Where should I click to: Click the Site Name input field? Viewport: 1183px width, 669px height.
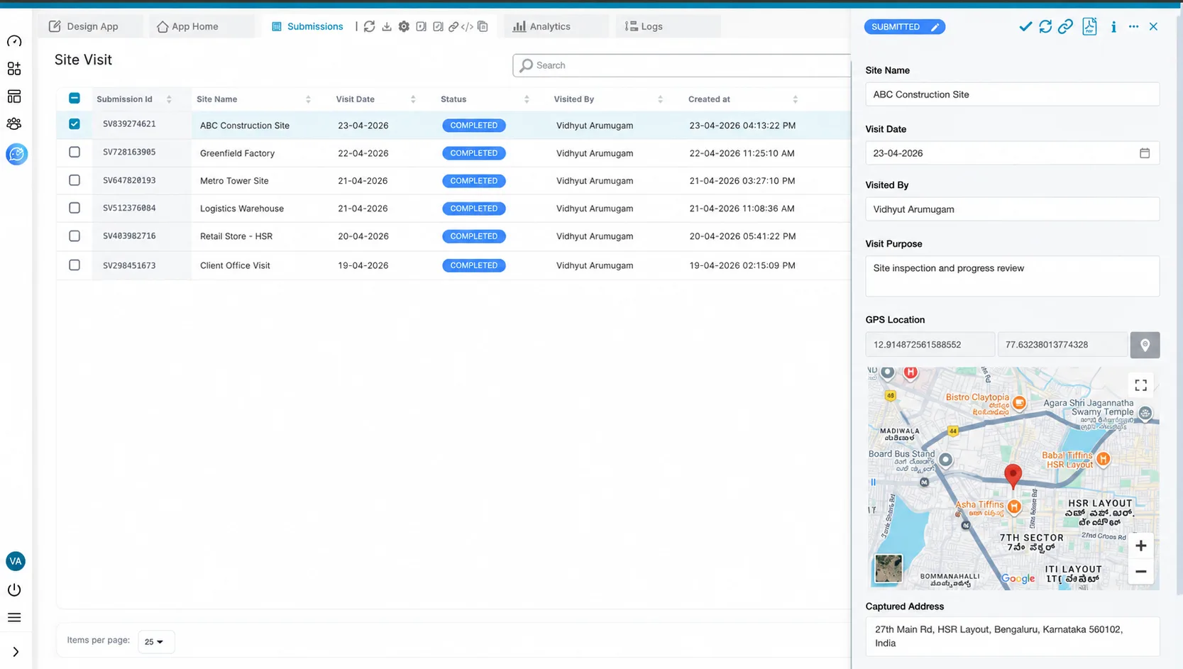[x=1012, y=94]
